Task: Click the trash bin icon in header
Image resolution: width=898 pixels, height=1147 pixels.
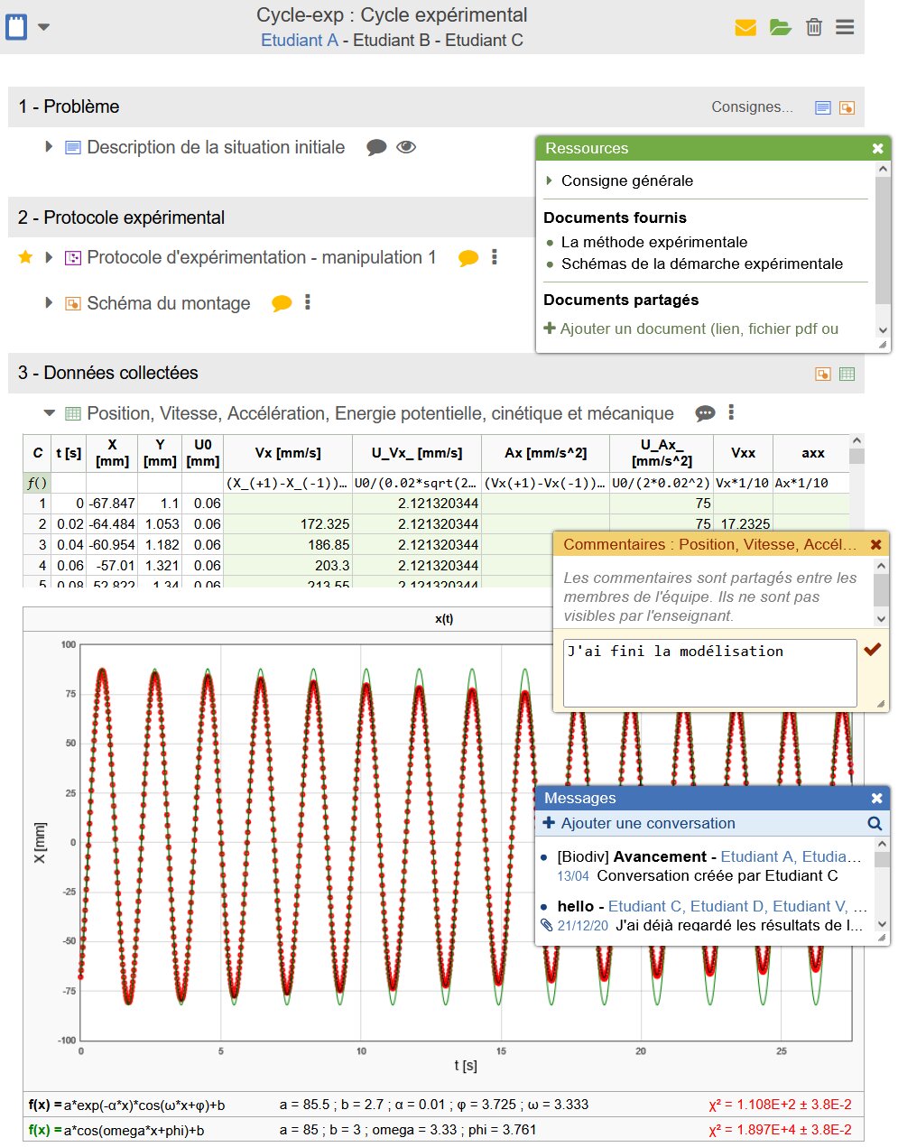Action: 814,27
